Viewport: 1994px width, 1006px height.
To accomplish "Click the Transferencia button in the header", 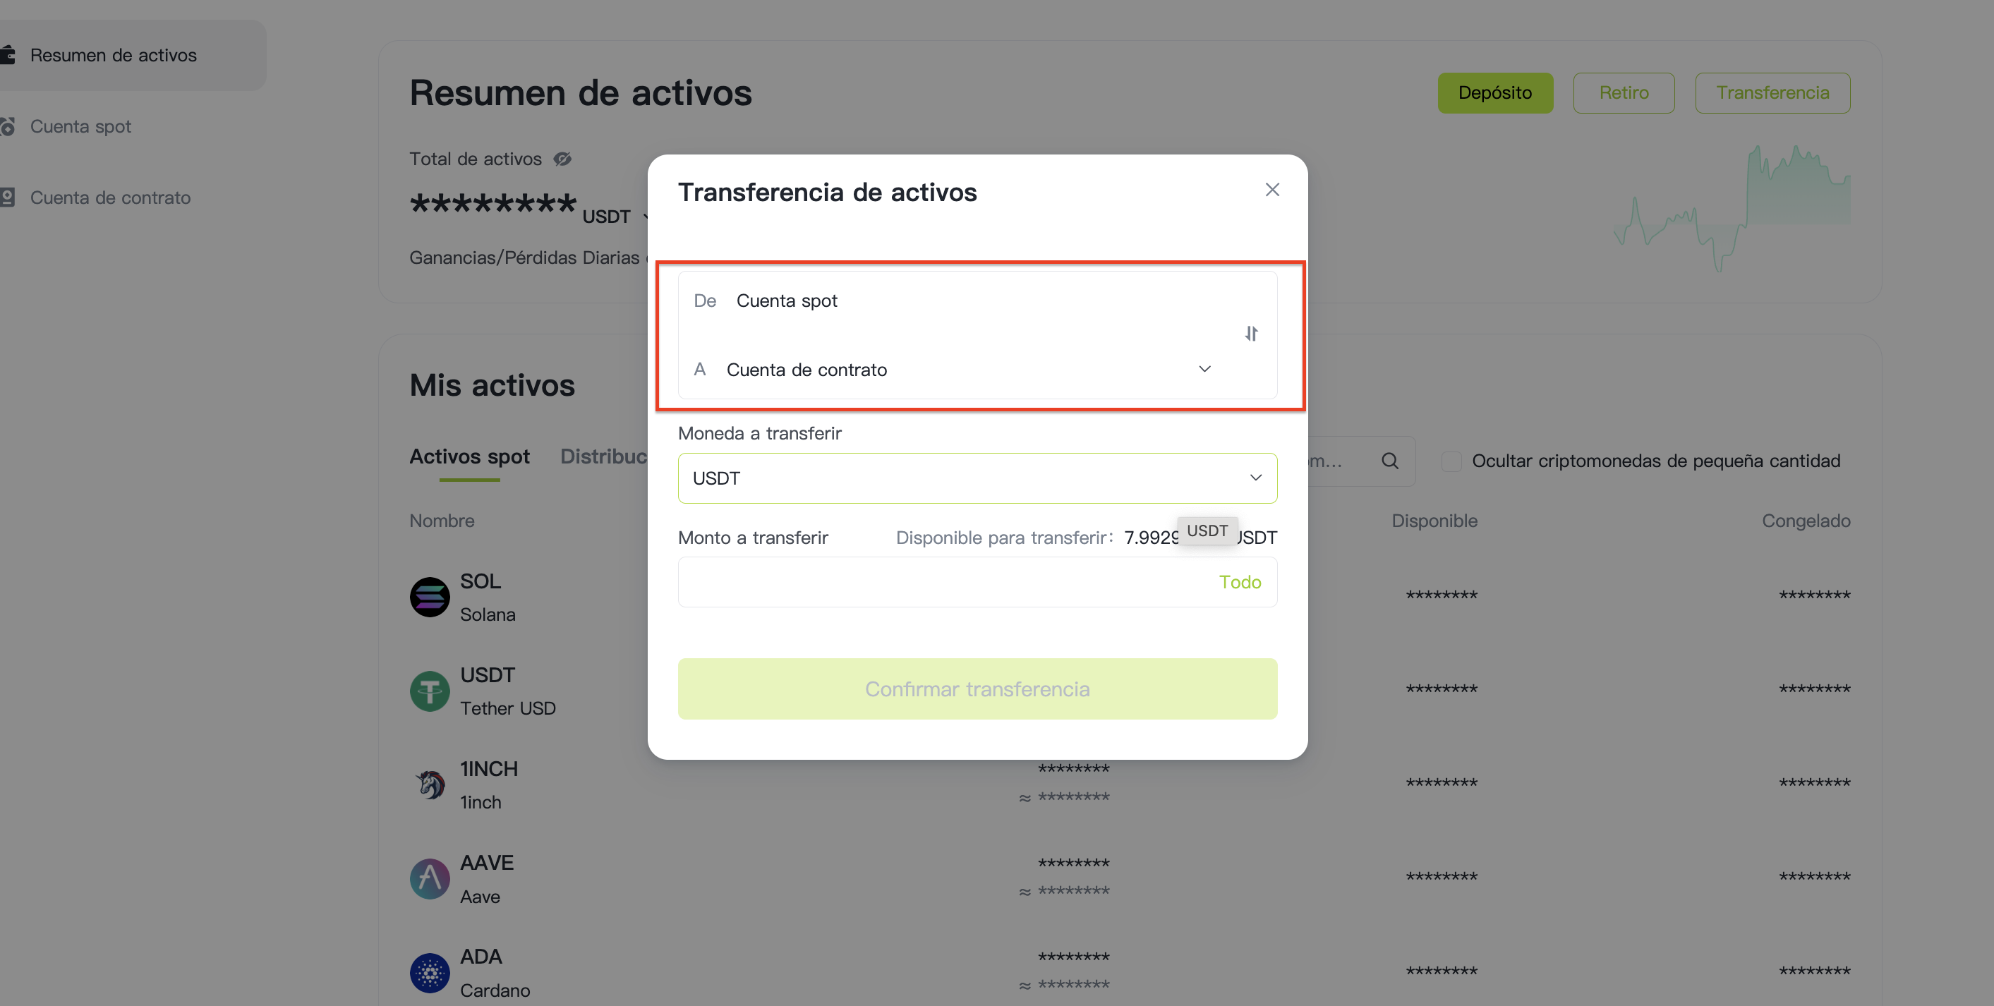I will 1772,93.
